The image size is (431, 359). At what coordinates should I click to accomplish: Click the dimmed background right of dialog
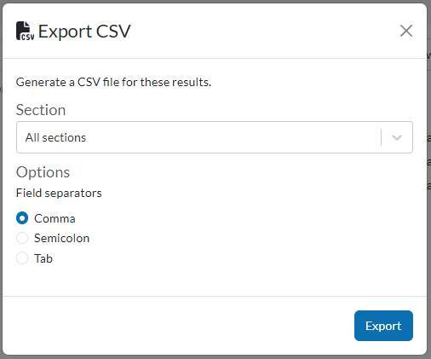429,228
